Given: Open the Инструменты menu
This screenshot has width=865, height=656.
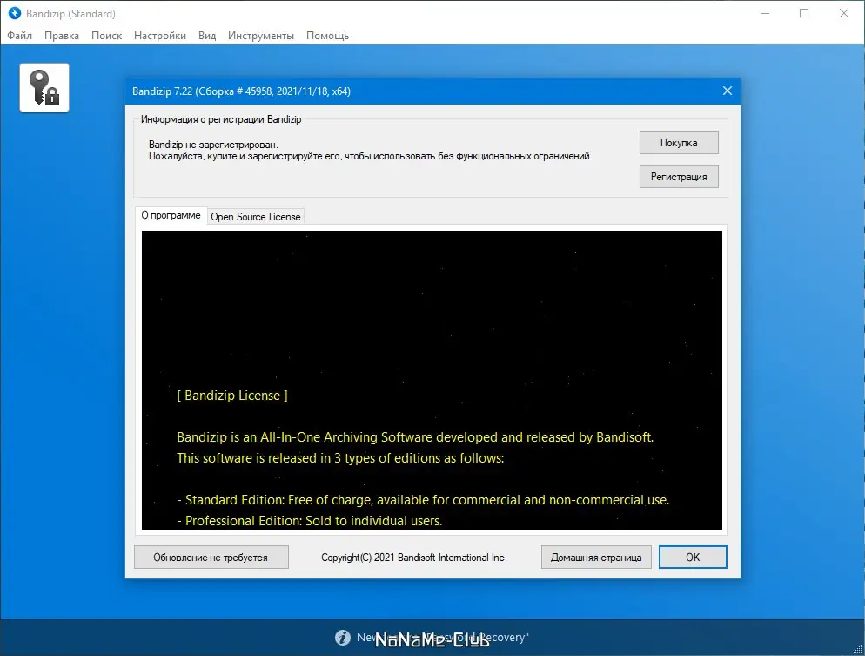Looking at the screenshot, I should coord(261,36).
